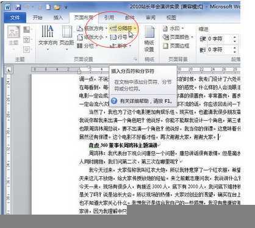Open the 主题 (Themes) gallery button
The width and height of the screenshot is (255, 228).
(14, 38)
